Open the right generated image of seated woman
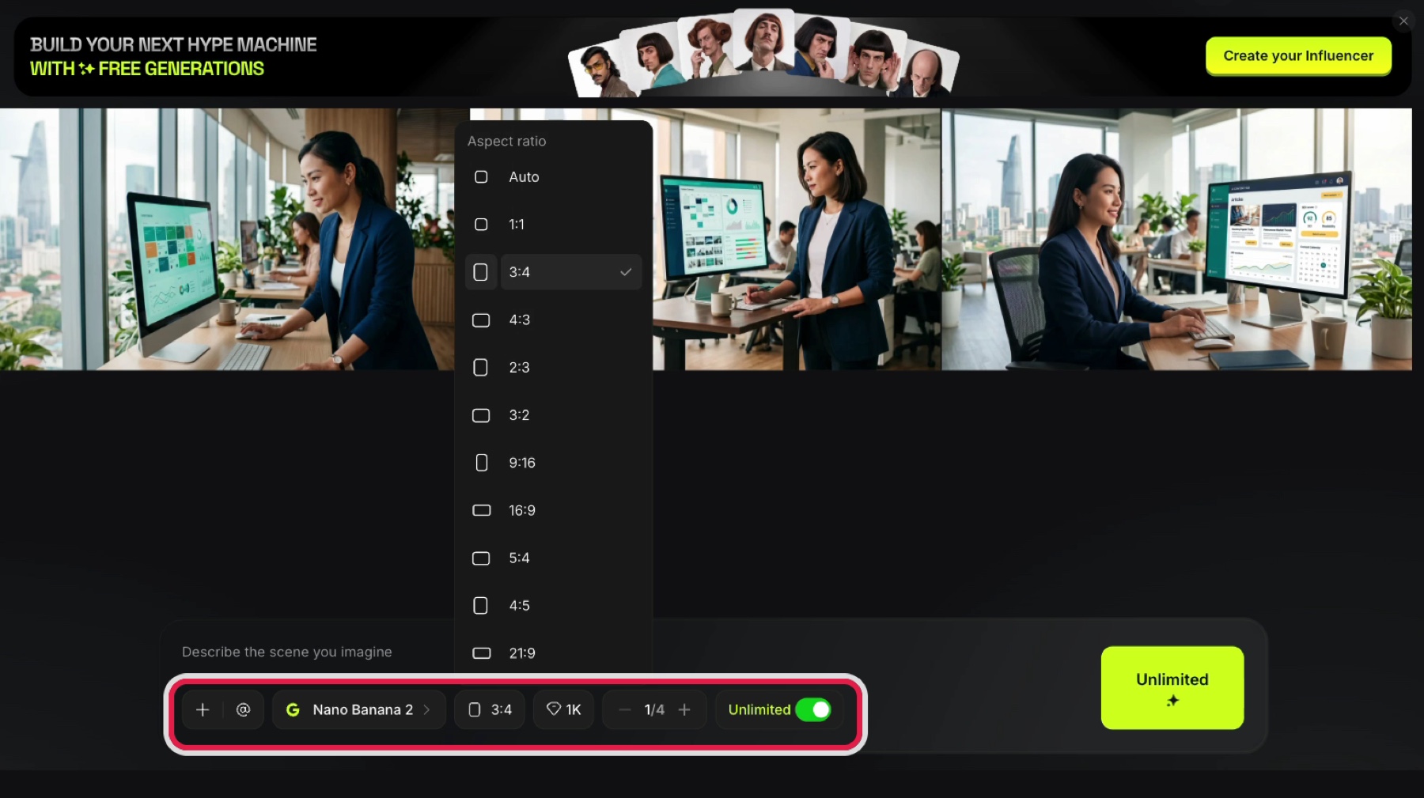The image size is (1424, 798). tap(1176, 239)
